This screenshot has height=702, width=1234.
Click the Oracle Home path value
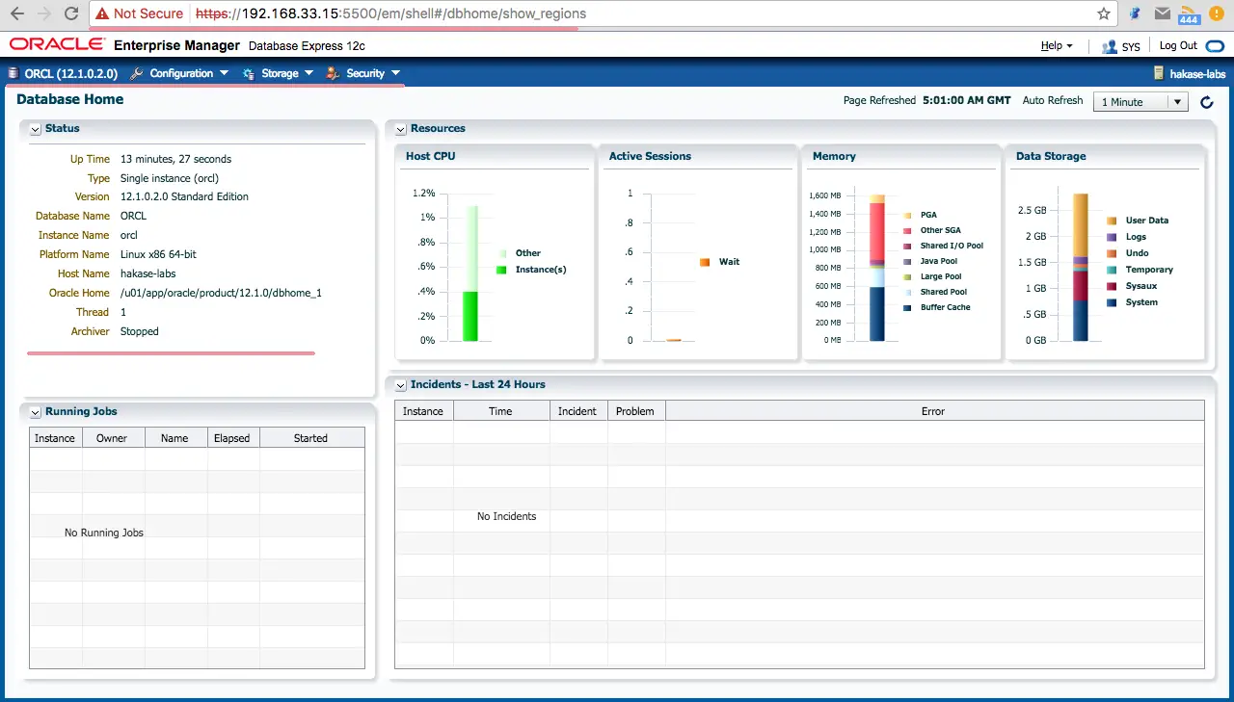221,293
